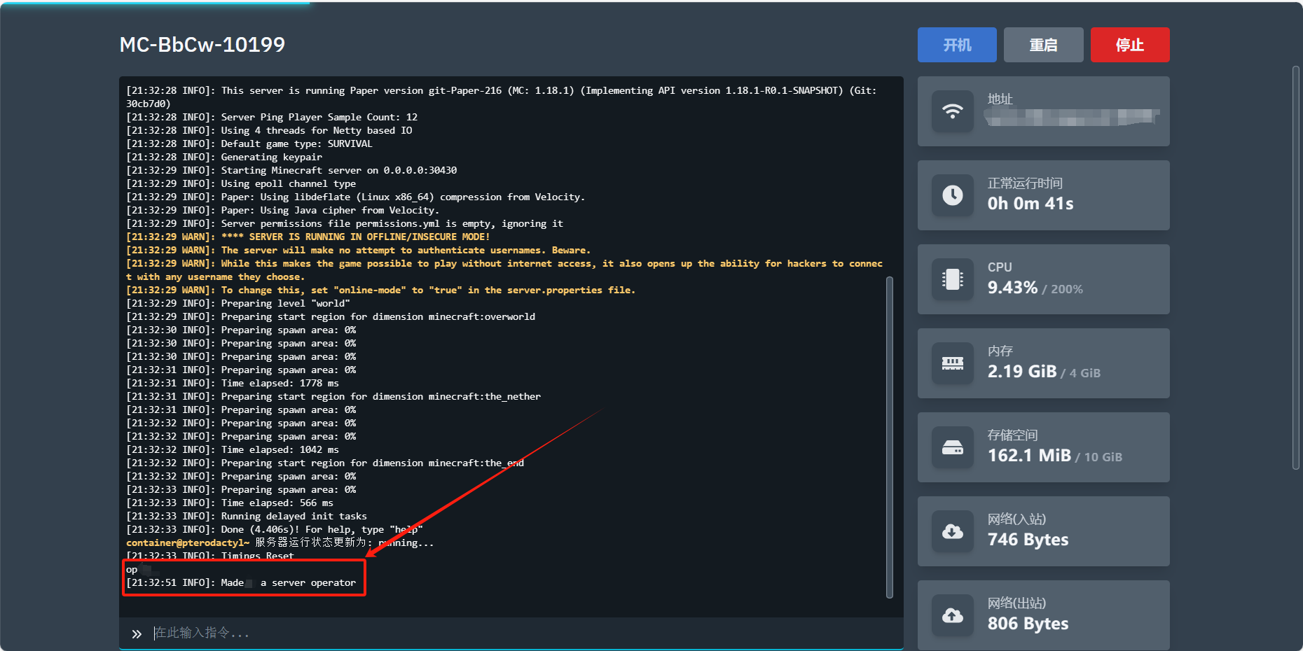Click the CPU usage value 9.43%
Screen dimensions: 1303x651
1012,288
